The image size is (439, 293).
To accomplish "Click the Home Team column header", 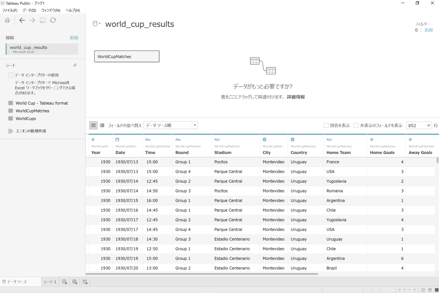I will 345,146.
